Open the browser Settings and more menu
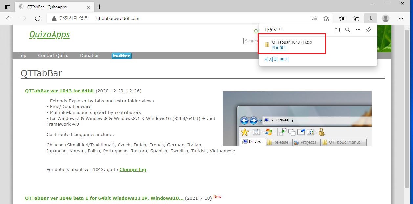 click(x=401, y=18)
